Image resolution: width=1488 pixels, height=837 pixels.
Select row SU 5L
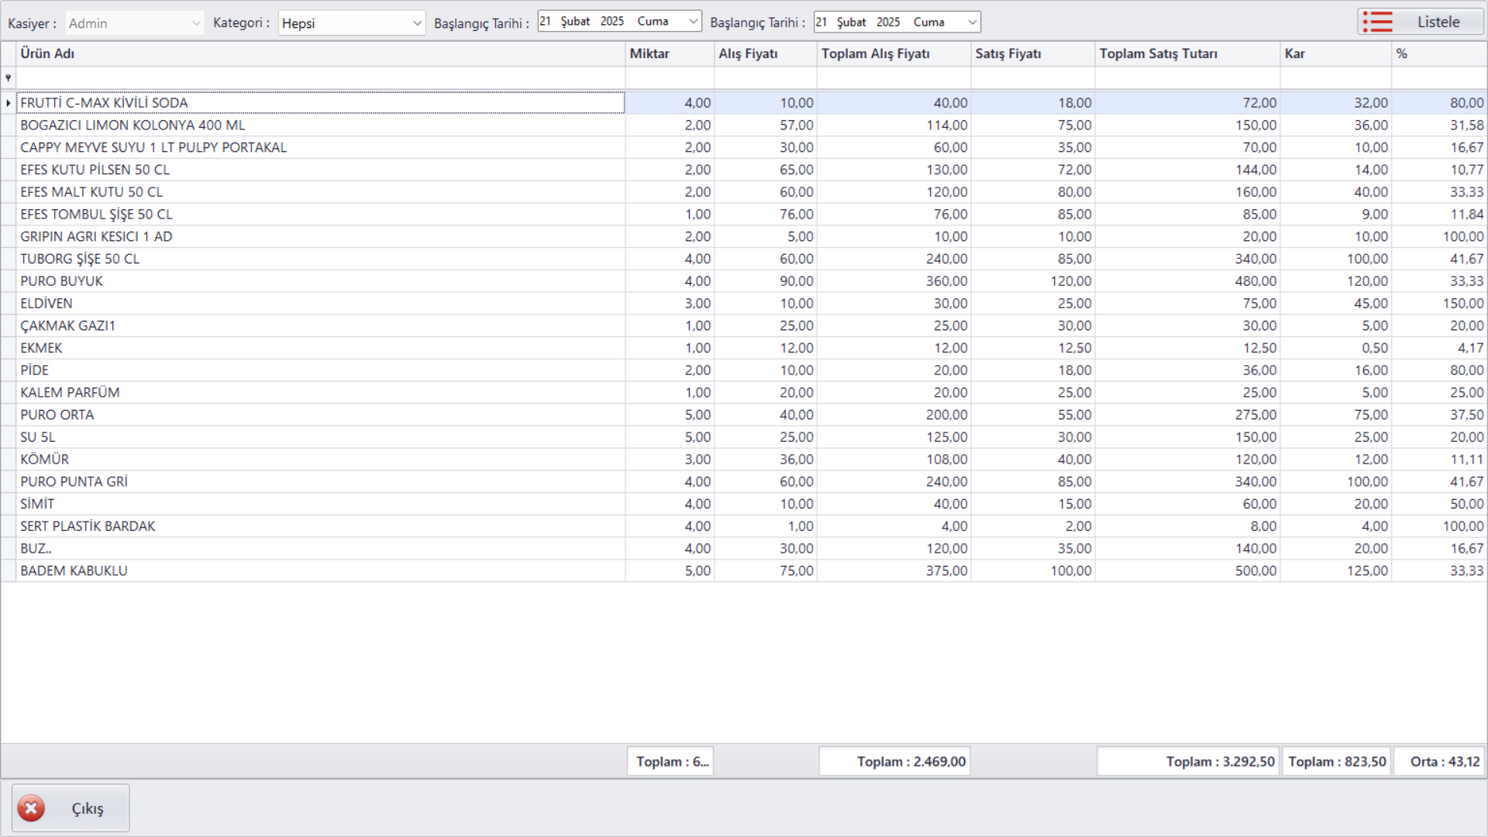click(x=744, y=437)
